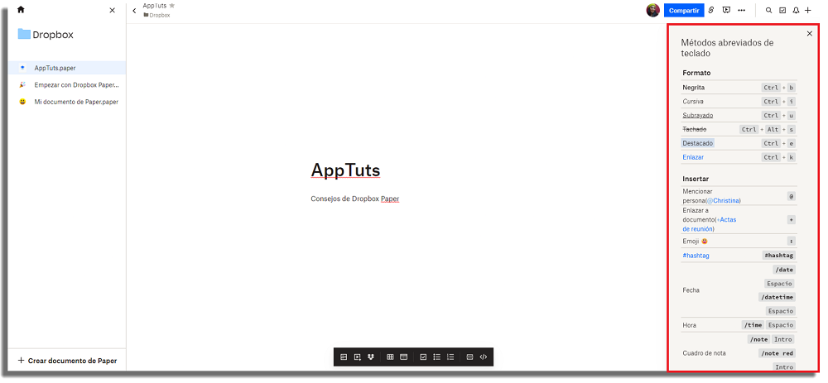Click the AppTuts document title
828x383 pixels.
345,170
